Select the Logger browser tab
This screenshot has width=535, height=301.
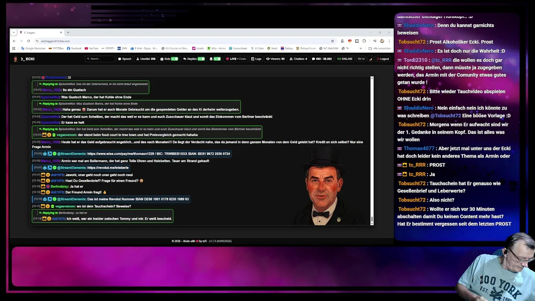point(41,32)
